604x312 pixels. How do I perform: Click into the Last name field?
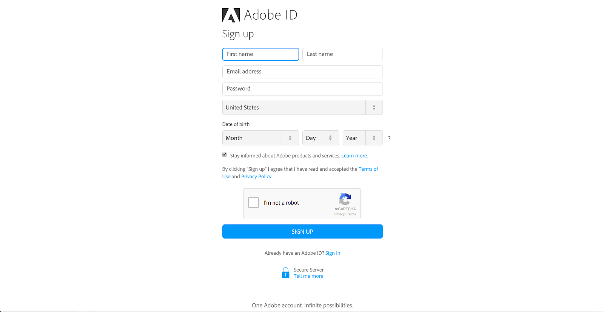(x=342, y=54)
